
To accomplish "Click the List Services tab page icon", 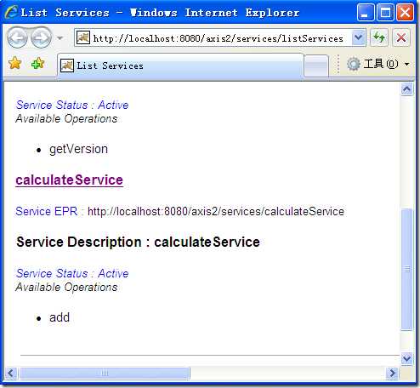I will coord(67,66).
